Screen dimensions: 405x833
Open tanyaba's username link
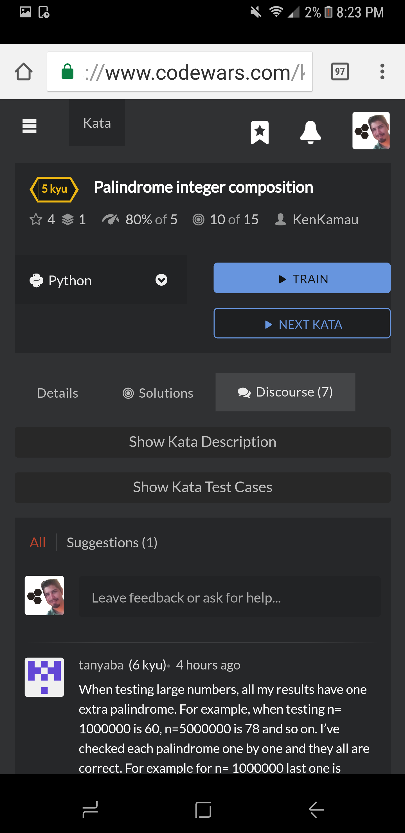(101, 665)
